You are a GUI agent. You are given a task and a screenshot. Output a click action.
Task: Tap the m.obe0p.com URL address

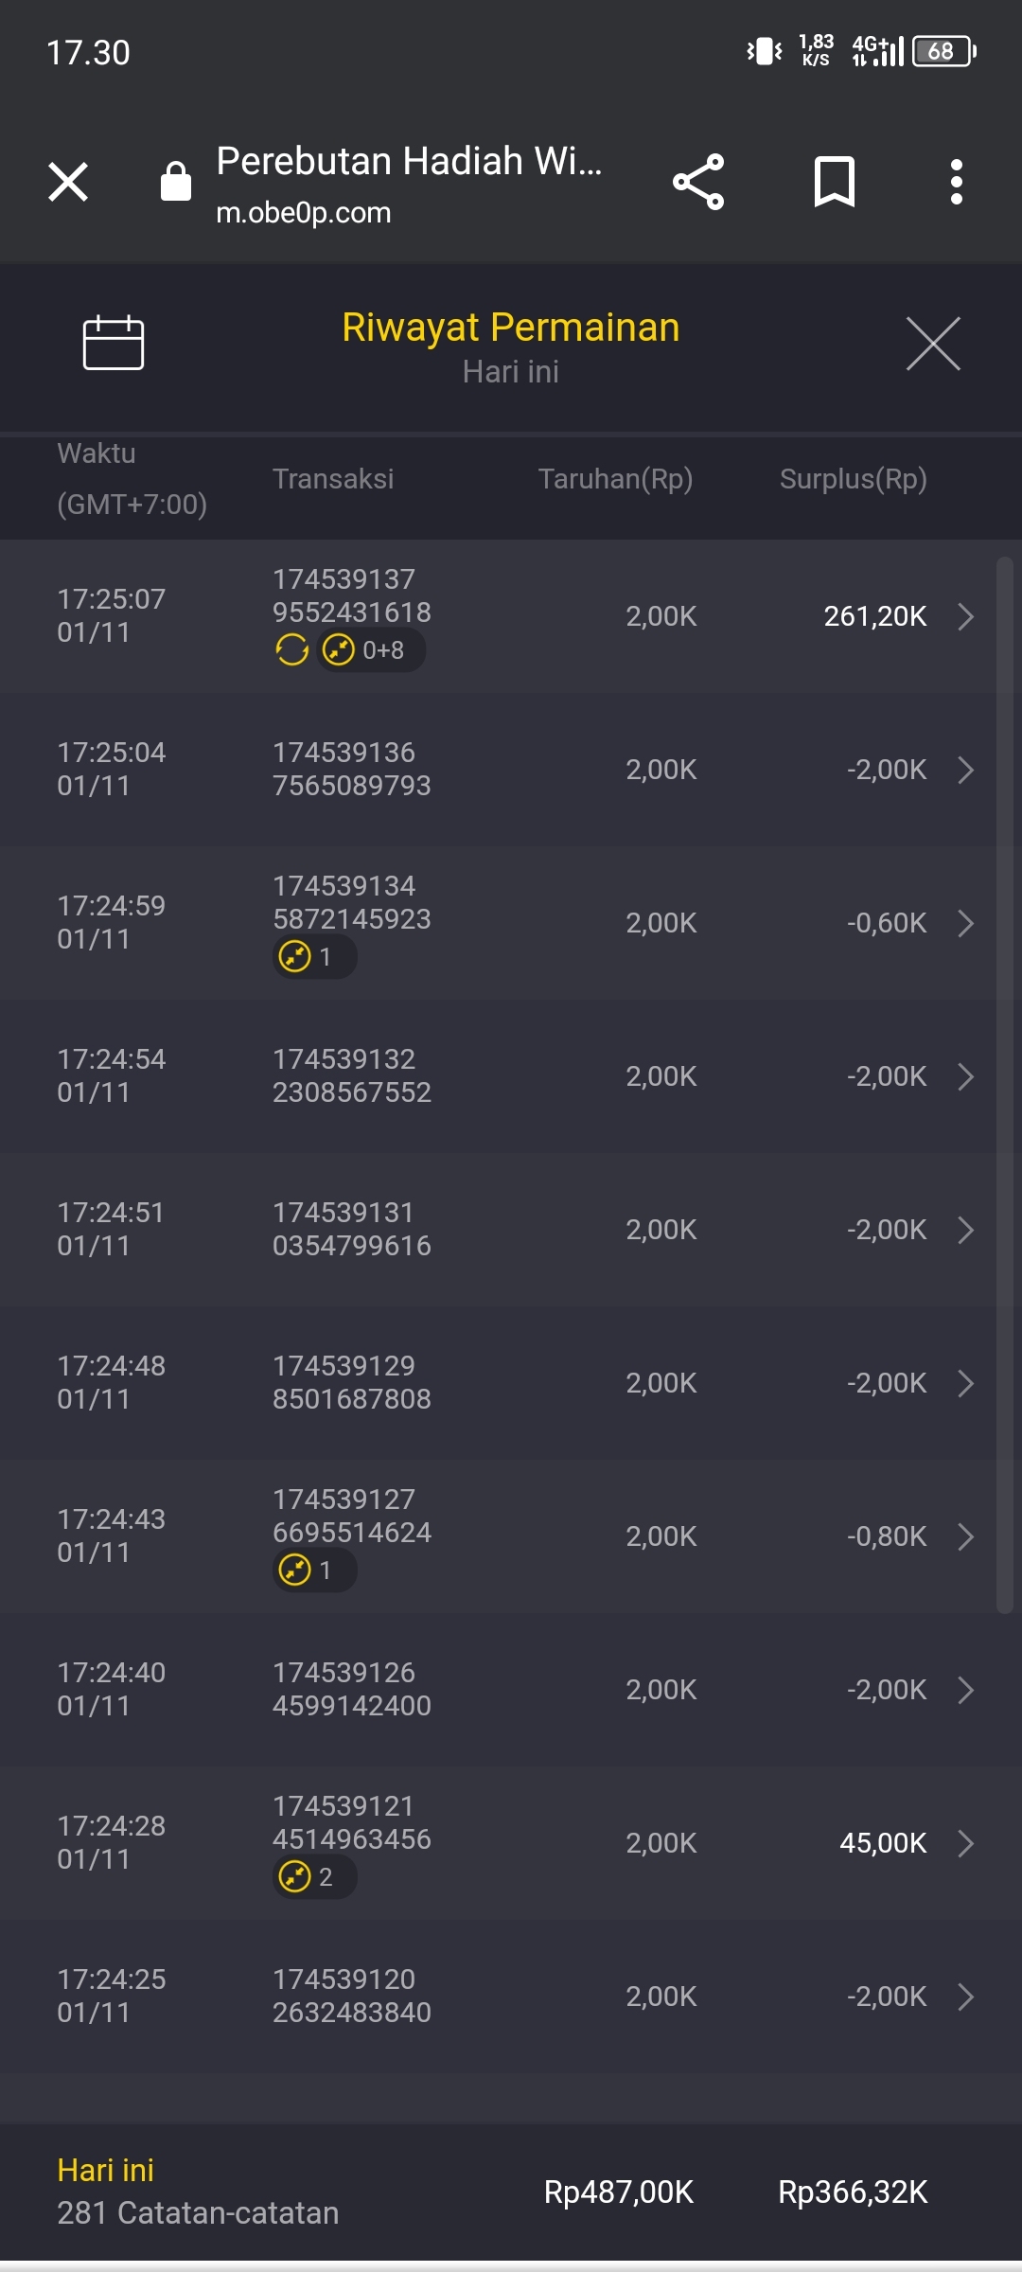304,213
